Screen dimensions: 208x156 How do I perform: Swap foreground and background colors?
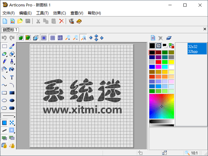tap(171, 46)
